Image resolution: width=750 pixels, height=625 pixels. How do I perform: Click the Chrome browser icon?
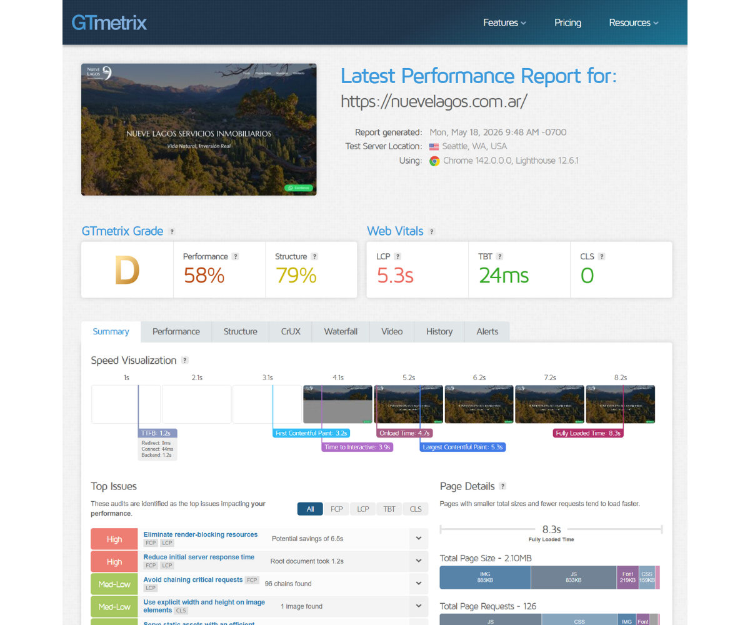pyautogui.click(x=434, y=161)
